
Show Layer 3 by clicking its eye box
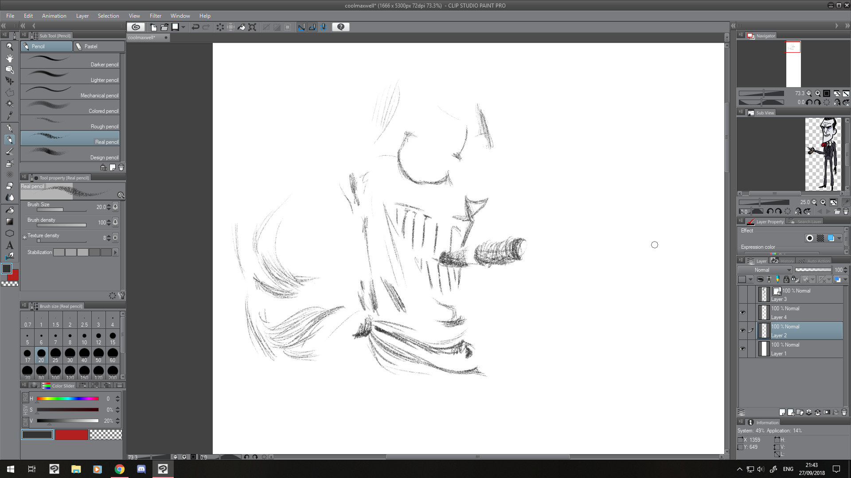pos(742,295)
